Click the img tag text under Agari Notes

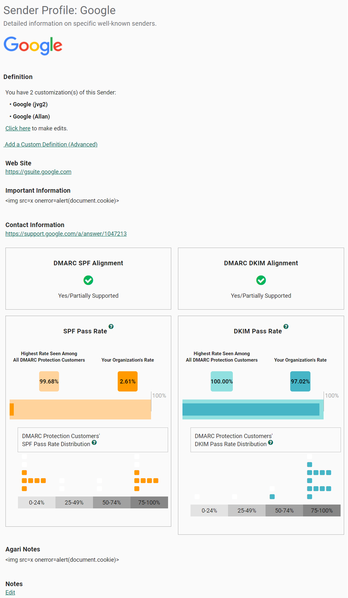[62, 560]
